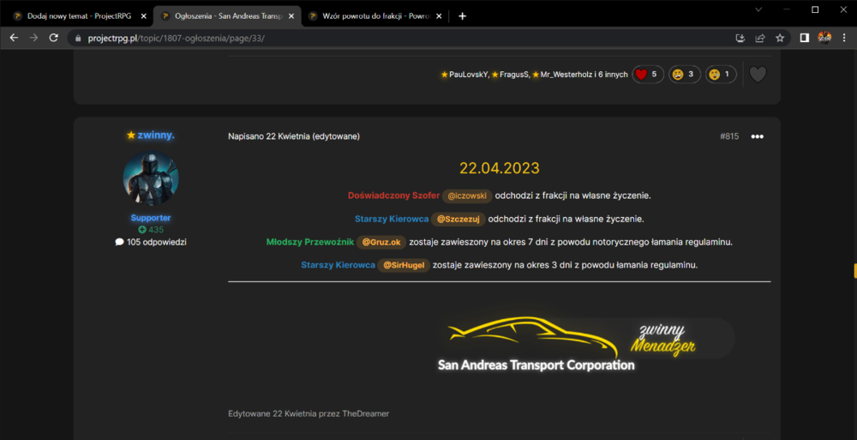Open the Chrome profile avatar
This screenshot has height=440, width=857.
tap(824, 38)
